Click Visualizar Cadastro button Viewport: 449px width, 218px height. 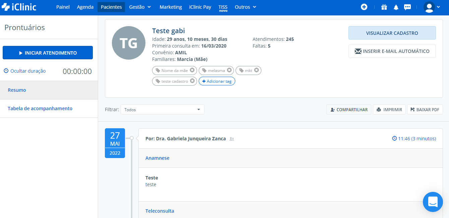tap(392, 33)
